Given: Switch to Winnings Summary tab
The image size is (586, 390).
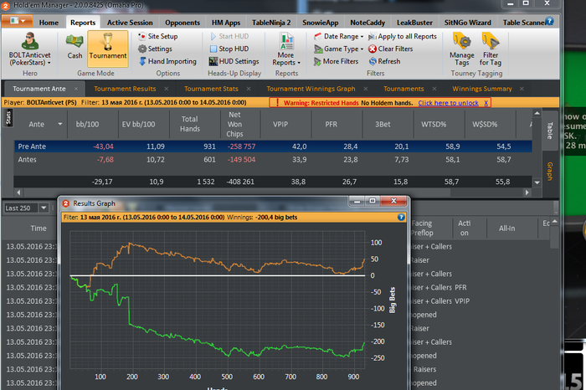Looking at the screenshot, I should pos(482,89).
